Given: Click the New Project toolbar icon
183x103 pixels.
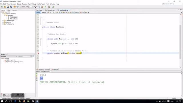Looking at the screenshot, I should tap(5, 7).
